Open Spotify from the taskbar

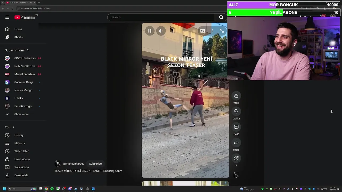pyautogui.click(x=52, y=189)
